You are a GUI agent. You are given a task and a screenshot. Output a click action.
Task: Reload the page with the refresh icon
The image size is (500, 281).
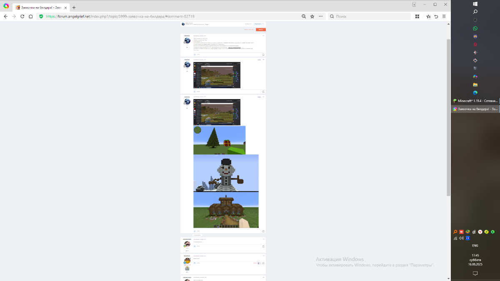(x=22, y=16)
